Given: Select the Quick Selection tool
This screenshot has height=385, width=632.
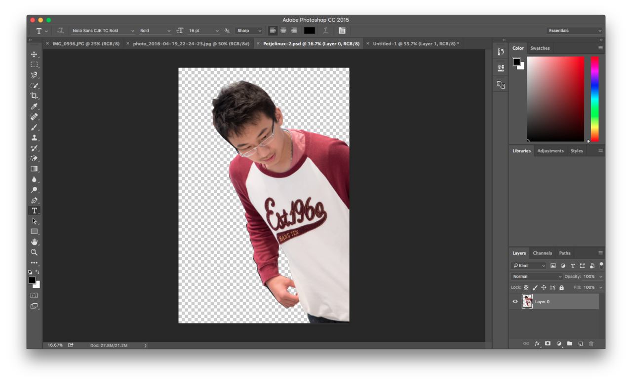Looking at the screenshot, I should [34, 85].
